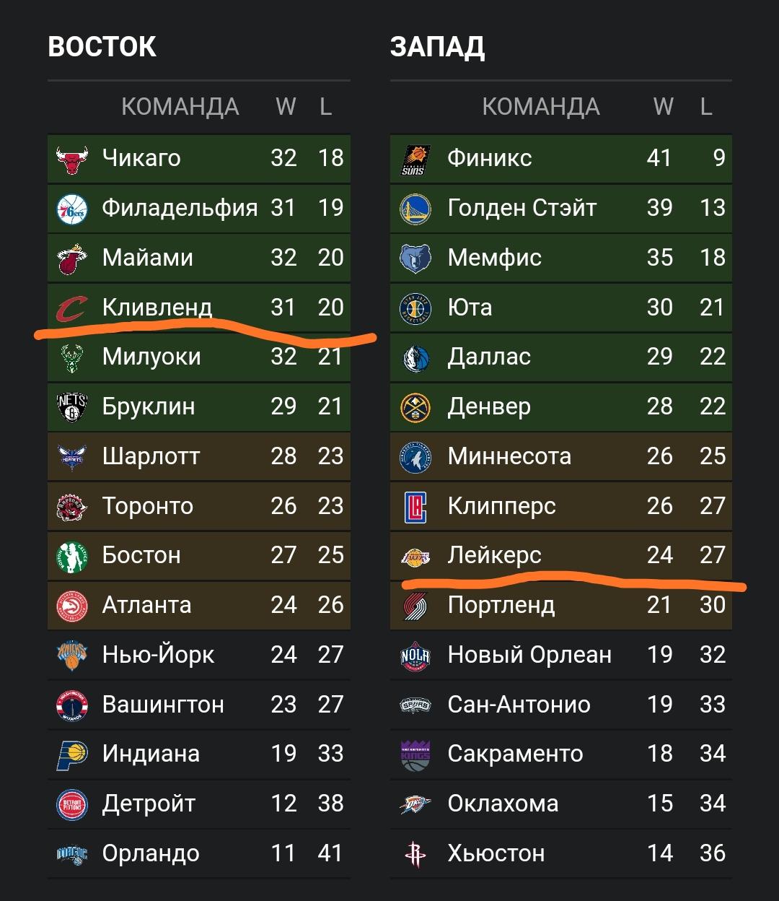Click the Phoenix Suns logo
Image resolution: width=779 pixels, height=901 pixels.
415,160
